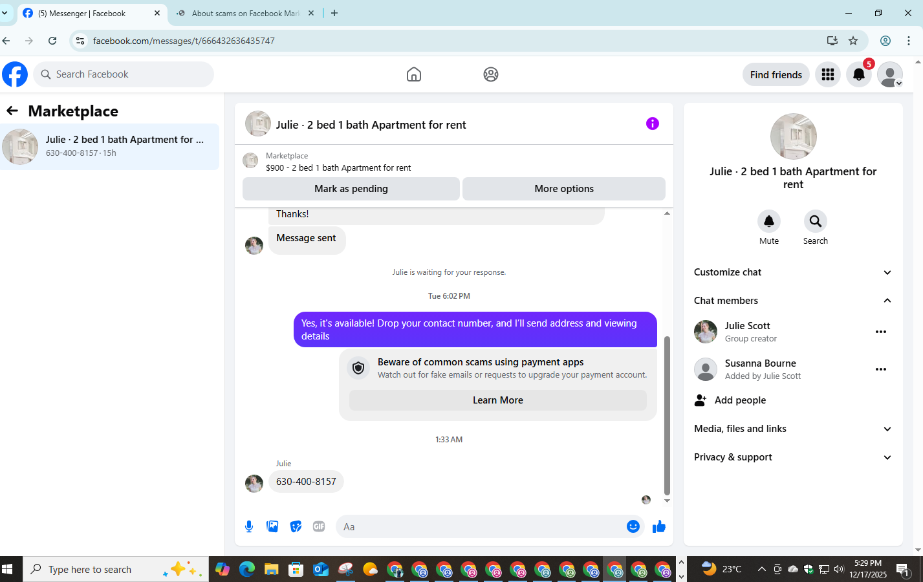Switch to About scams on Facebook tab
Viewport: 923px width, 582px height.
pyautogui.click(x=246, y=13)
